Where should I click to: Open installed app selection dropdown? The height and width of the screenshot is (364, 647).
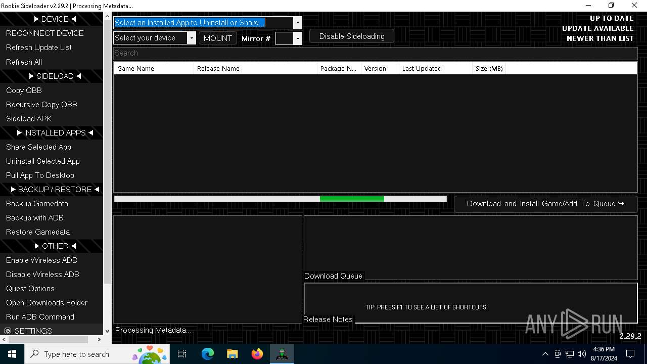297,23
